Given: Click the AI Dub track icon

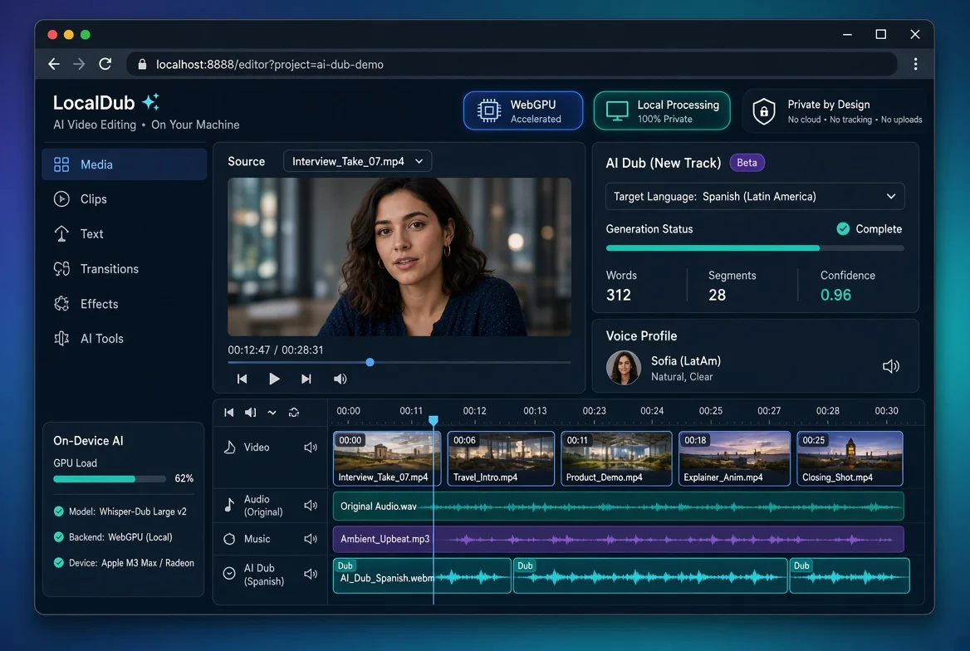Looking at the screenshot, I should tap(229, 574).
